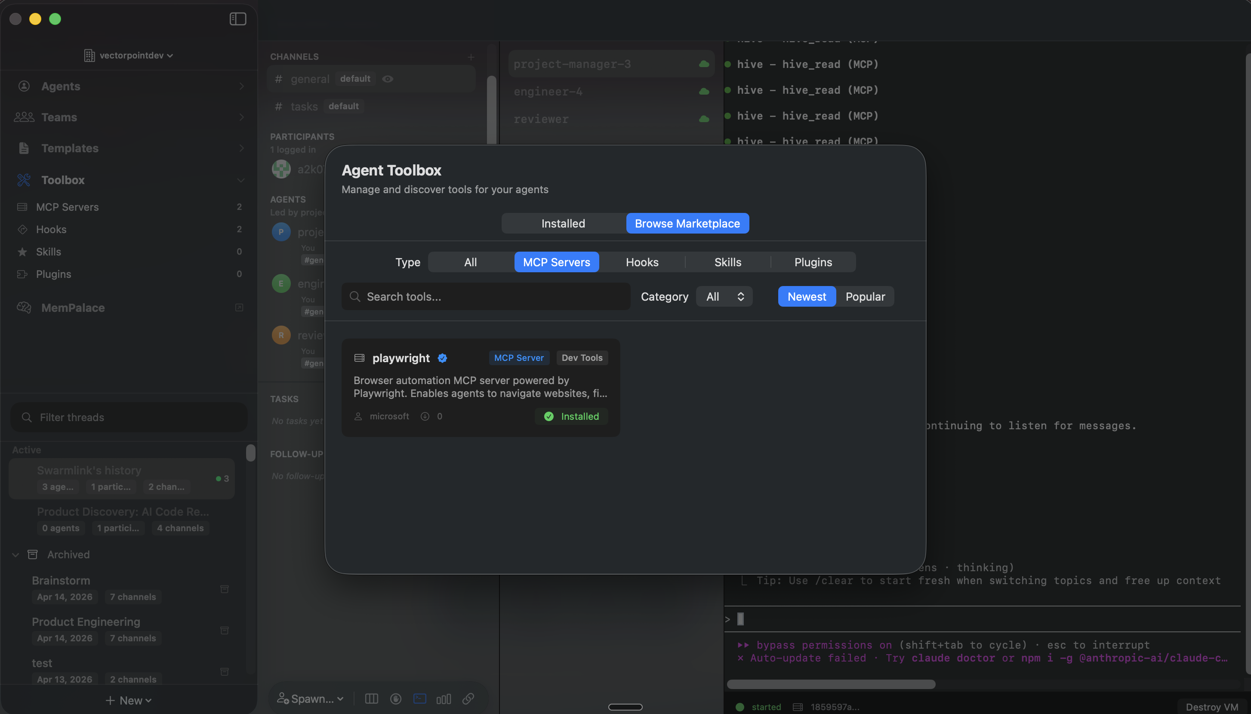Click the raised-hand stop icon
Viewport: 1251px width, 714px height.
(396, 699)
